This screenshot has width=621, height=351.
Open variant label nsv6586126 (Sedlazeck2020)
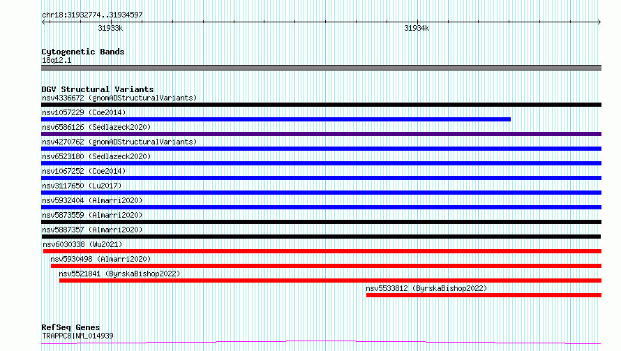tap(96, 127)
